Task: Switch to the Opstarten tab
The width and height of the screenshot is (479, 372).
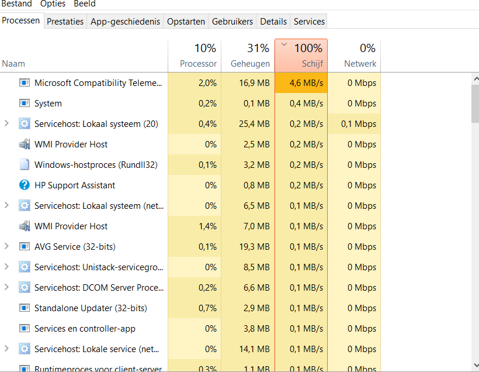Action: (186, 22)
